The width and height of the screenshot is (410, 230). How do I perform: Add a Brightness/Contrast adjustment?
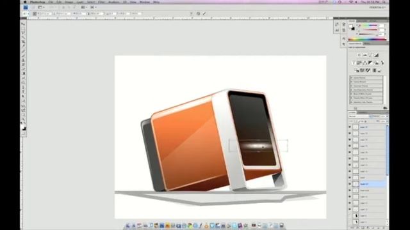pyautogui.click(x=359, y=55)
